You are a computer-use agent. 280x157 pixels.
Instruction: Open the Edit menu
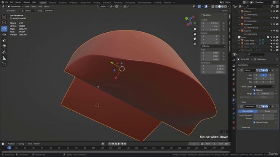12,2
